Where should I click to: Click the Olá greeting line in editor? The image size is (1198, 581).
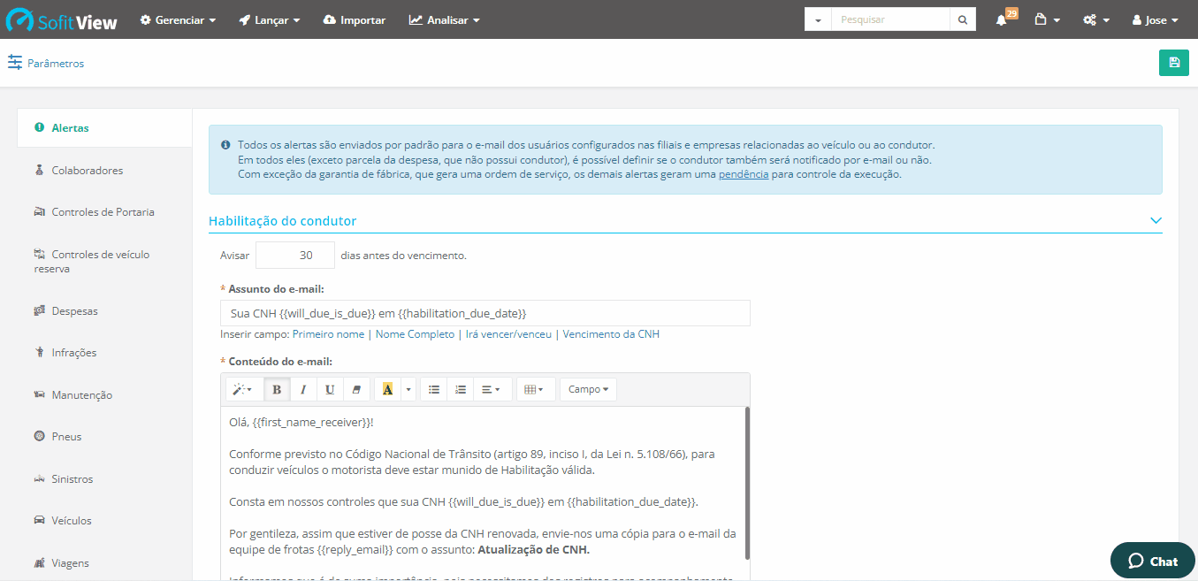coord(301,423)
